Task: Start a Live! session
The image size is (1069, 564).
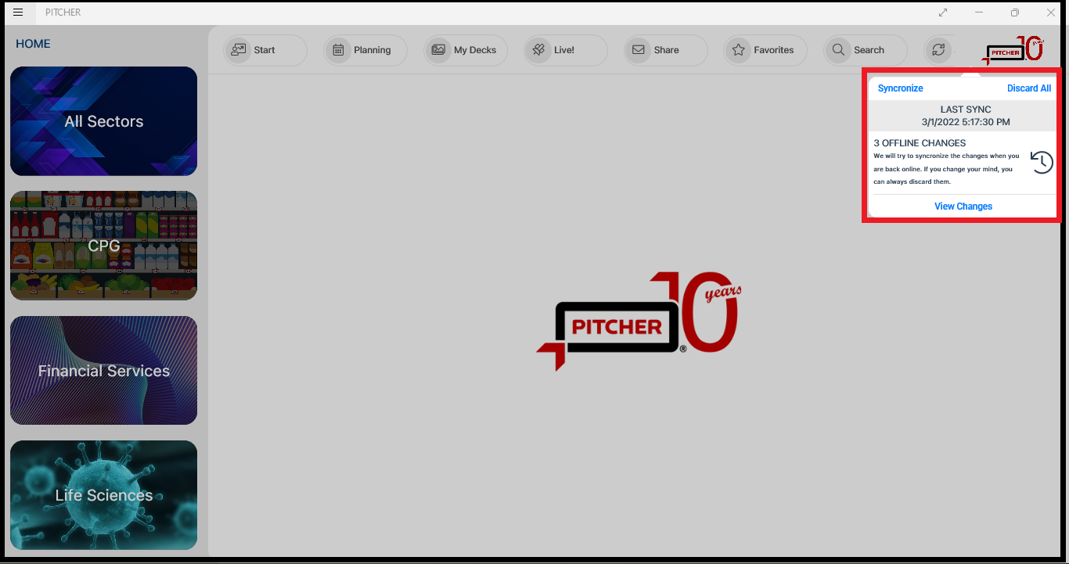Action: tap(538, 49)
